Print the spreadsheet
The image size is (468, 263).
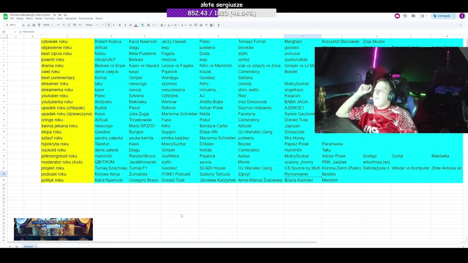tap(34, 25)
